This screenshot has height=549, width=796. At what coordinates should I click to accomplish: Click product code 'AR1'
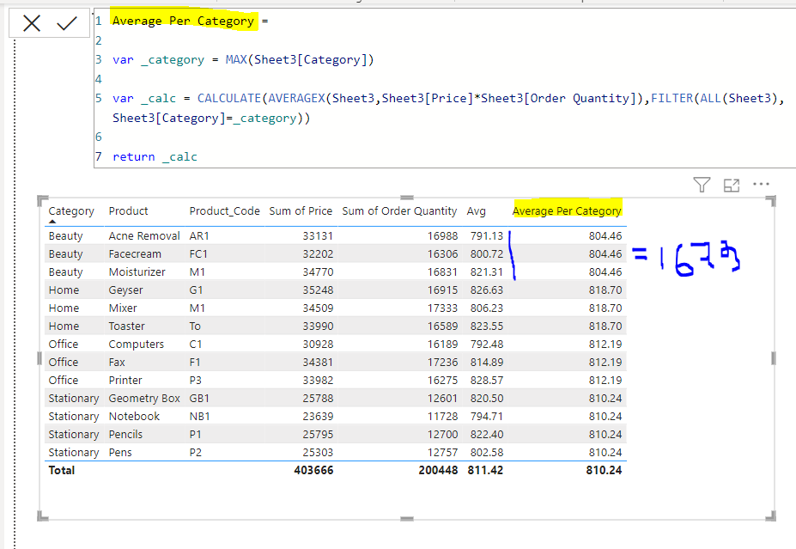coord(199,235)
